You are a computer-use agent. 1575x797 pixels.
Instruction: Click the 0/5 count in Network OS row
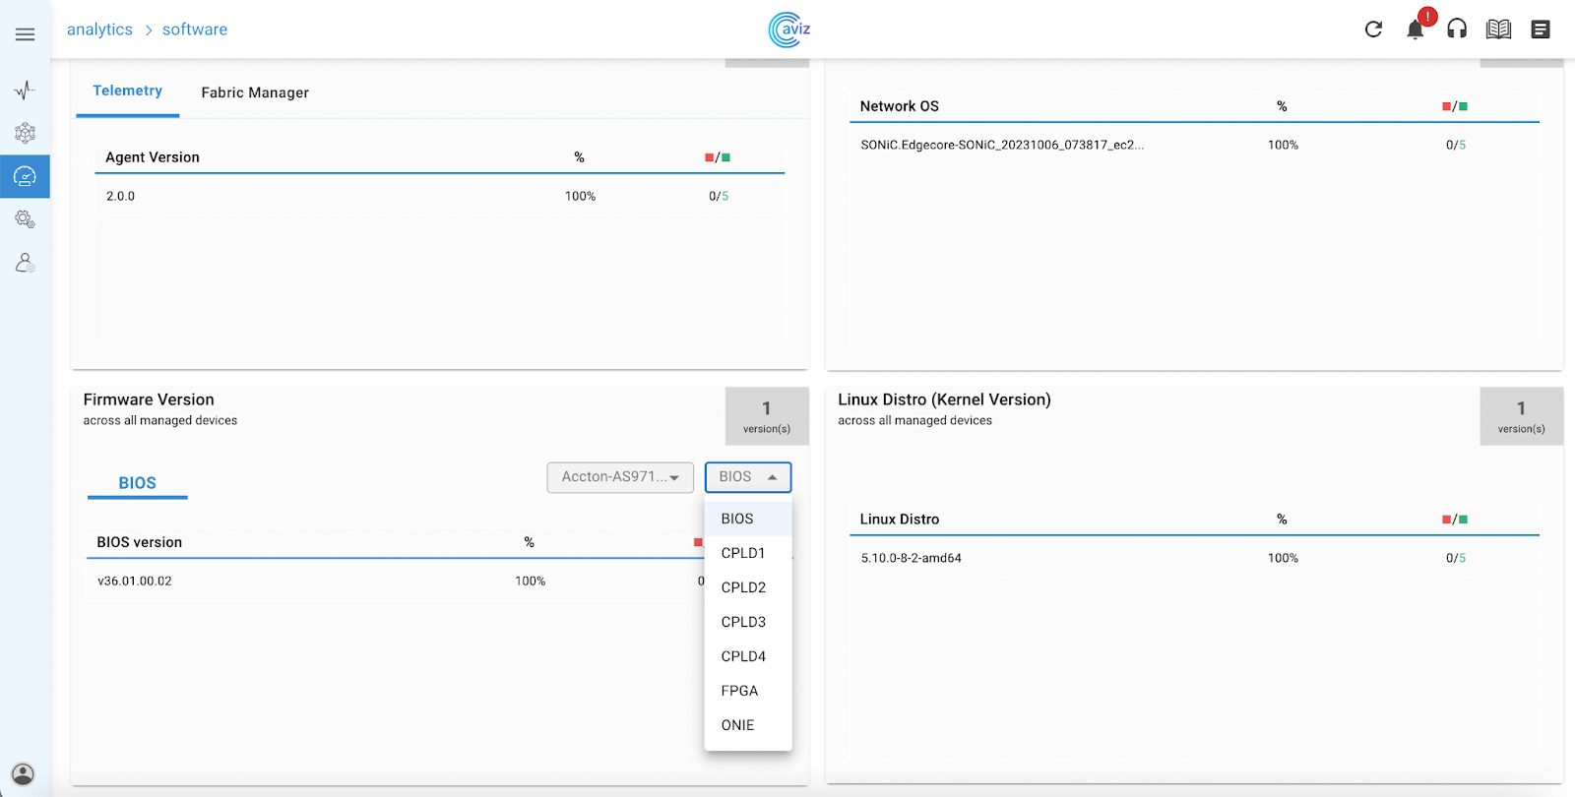click(1456, 145)
